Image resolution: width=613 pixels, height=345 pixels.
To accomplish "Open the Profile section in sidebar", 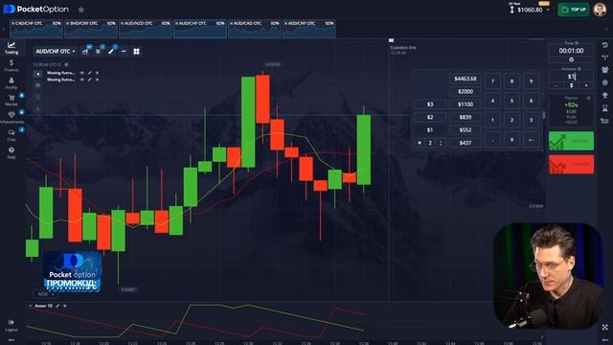I will pyautogui.click(x=11, y=83).
